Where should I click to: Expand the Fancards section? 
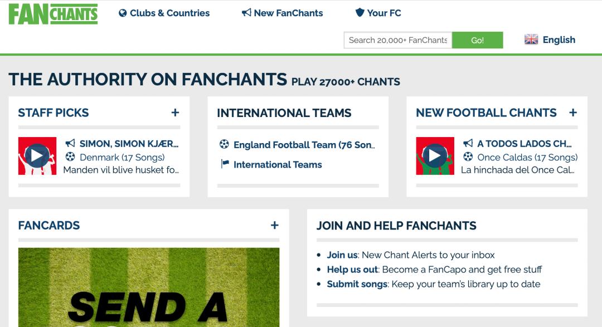click(274, 225)
